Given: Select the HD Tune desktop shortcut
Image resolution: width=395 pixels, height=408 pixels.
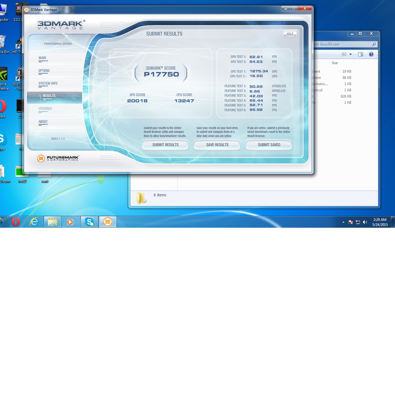Looking at the screenshot, I should point(18,44).
